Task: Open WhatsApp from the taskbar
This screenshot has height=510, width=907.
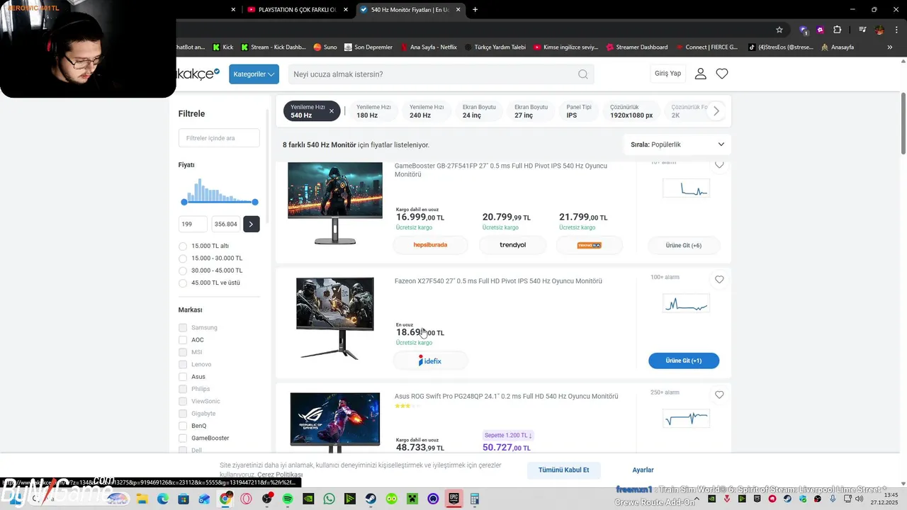Action: [329, 499]
